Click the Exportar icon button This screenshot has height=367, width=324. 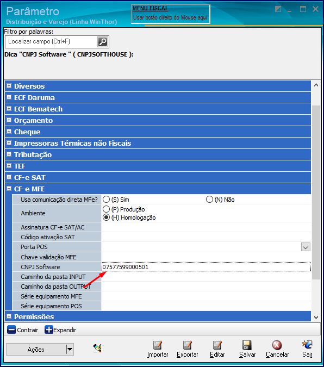188,345
